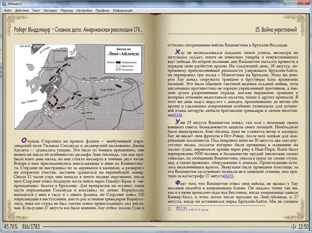Image resolution: width=312 pixels, height=233 pixels.
Task: Open the Информация menu
Action: pos(122,10)
